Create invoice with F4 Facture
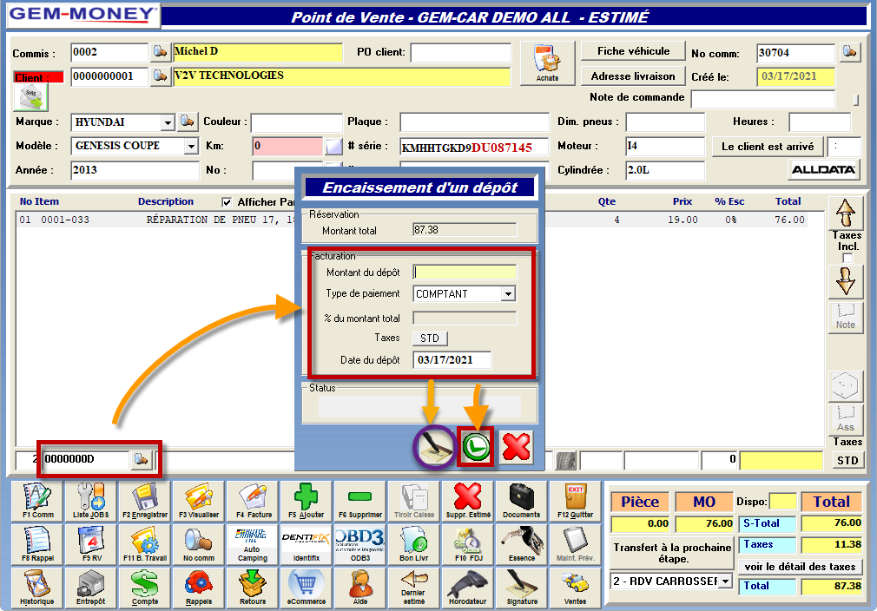 tap(253, 501)
